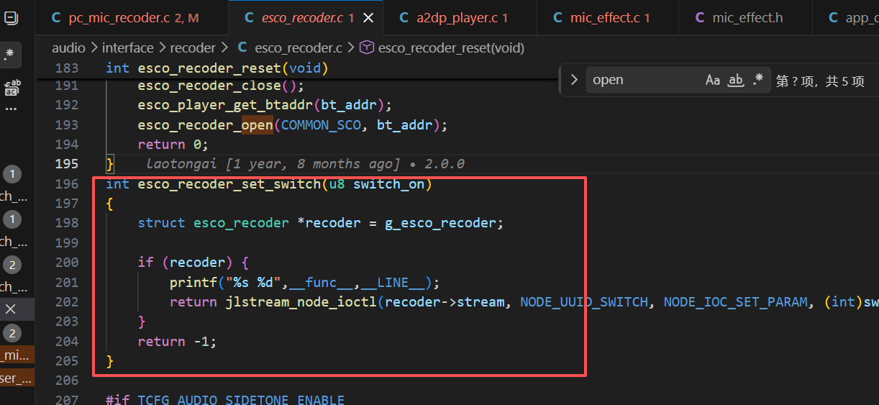Click the return 0; statement
Viewport: 879px width, 405px height.
click(173, 144)
